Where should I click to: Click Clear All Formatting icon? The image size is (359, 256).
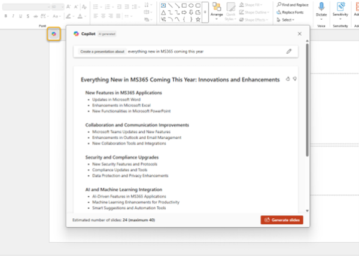[84, 7]
